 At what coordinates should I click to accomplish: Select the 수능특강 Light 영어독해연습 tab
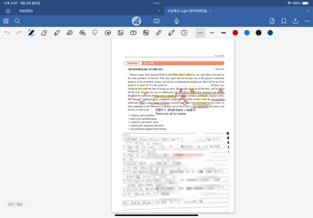(x=187, y=11)
